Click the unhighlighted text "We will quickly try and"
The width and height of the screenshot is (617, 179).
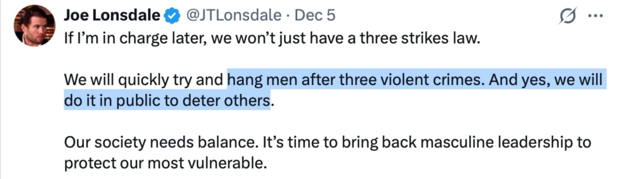click(x=143, y=80)
